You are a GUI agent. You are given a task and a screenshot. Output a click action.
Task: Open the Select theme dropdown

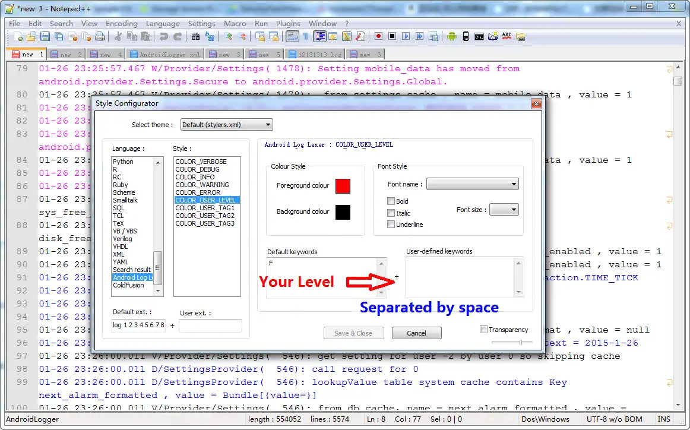pyautogui.click(x=227, y=125)
